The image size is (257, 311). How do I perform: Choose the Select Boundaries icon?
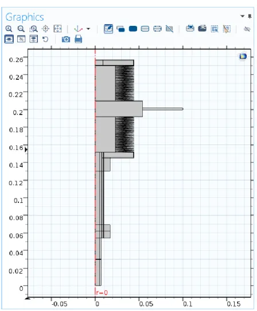tap(145, 29)
